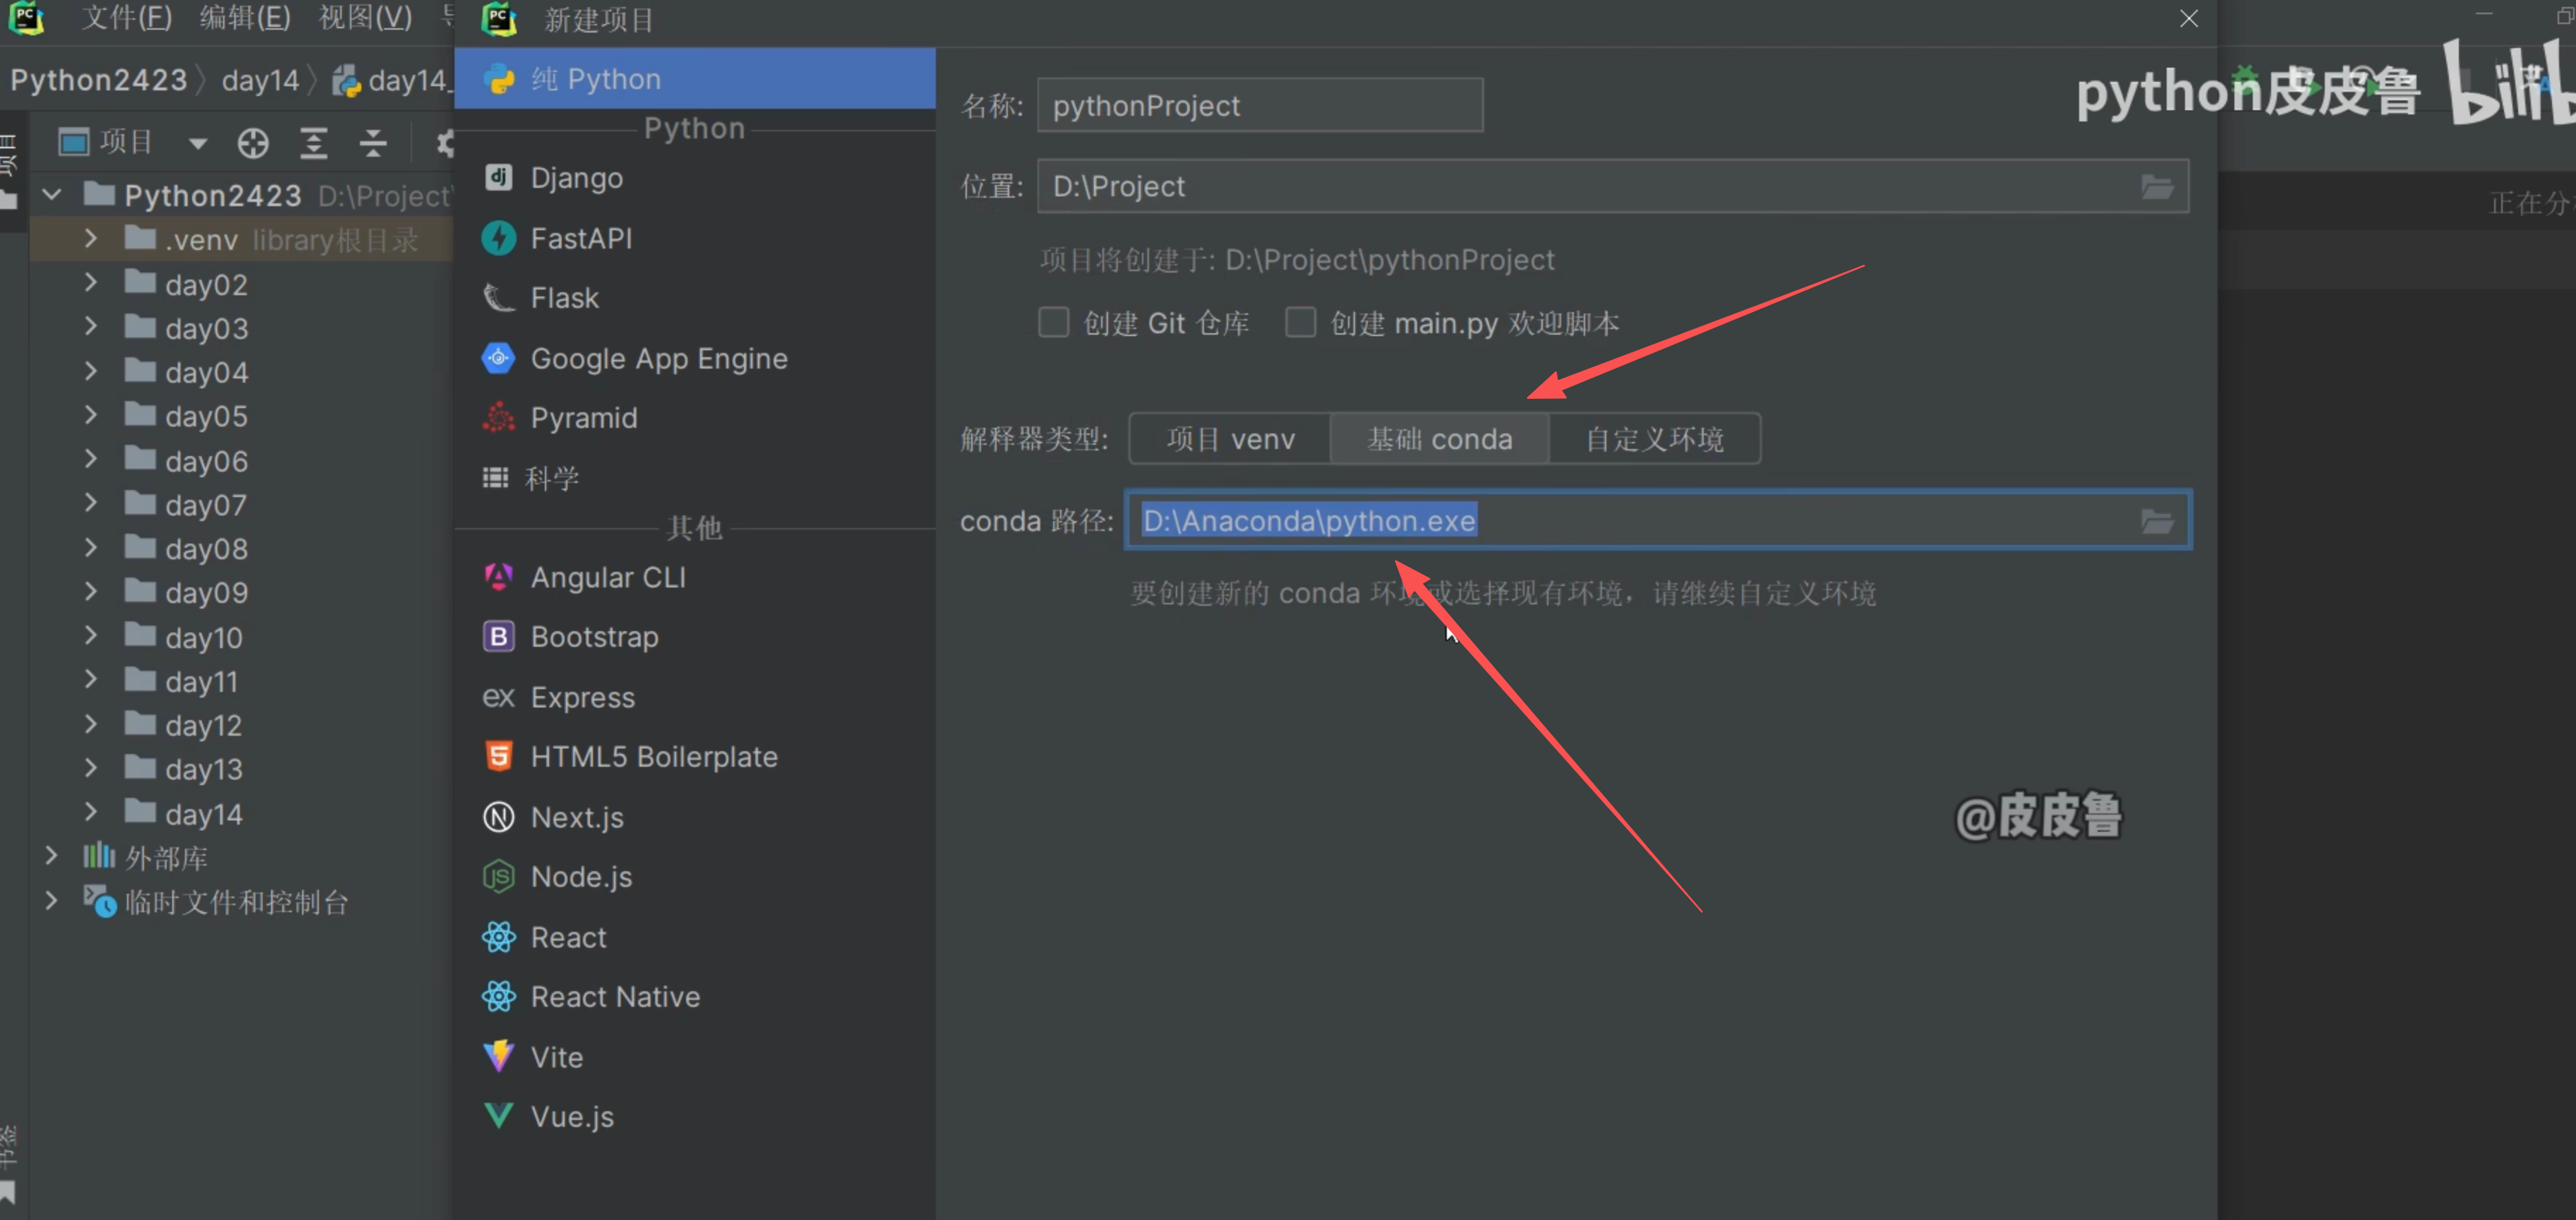Select the FastAPI project type
2576x1220 pixels.
pos(580,238)
